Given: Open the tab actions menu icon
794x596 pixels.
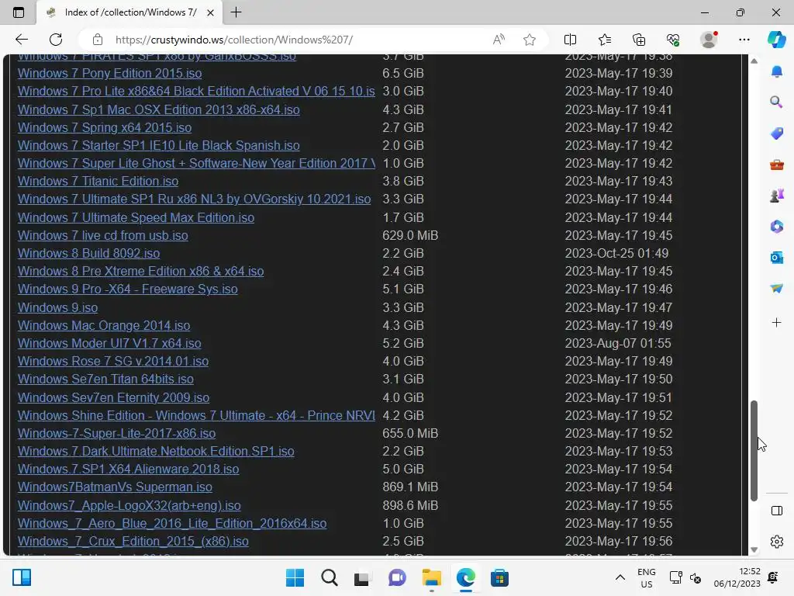Looking at the screenshot, I should (x=19, y=12).
